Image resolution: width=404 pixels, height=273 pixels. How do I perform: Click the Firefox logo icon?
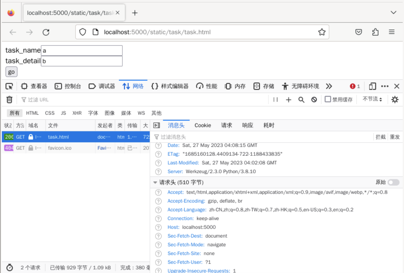(11, 13)
